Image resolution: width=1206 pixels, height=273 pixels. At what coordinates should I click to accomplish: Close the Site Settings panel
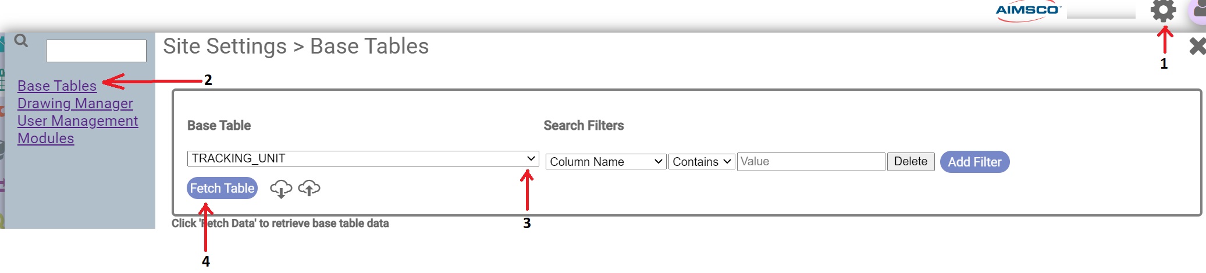[x=1197, y=46]
